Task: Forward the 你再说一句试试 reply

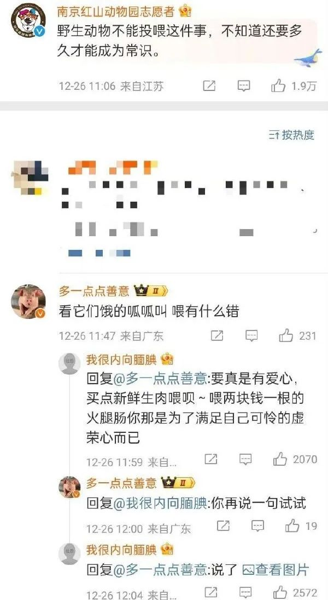Action: pos(223,526)
